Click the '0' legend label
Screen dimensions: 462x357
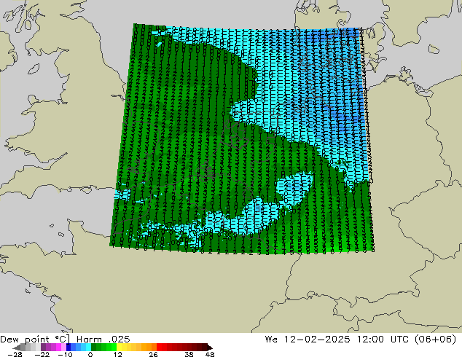(x=90, y=354)
